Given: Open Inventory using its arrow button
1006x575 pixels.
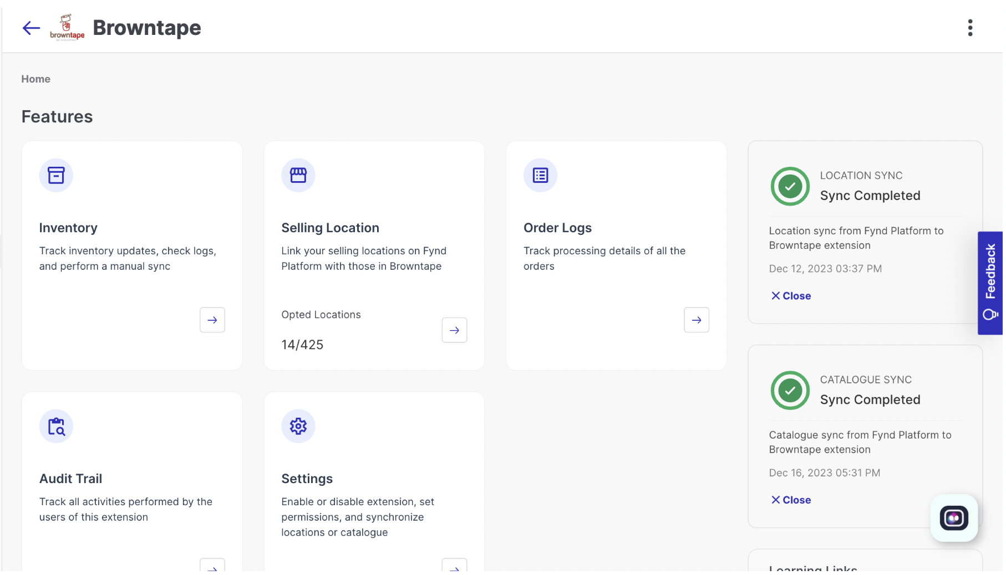Looking at the screenshot, I should coord(213,321).
